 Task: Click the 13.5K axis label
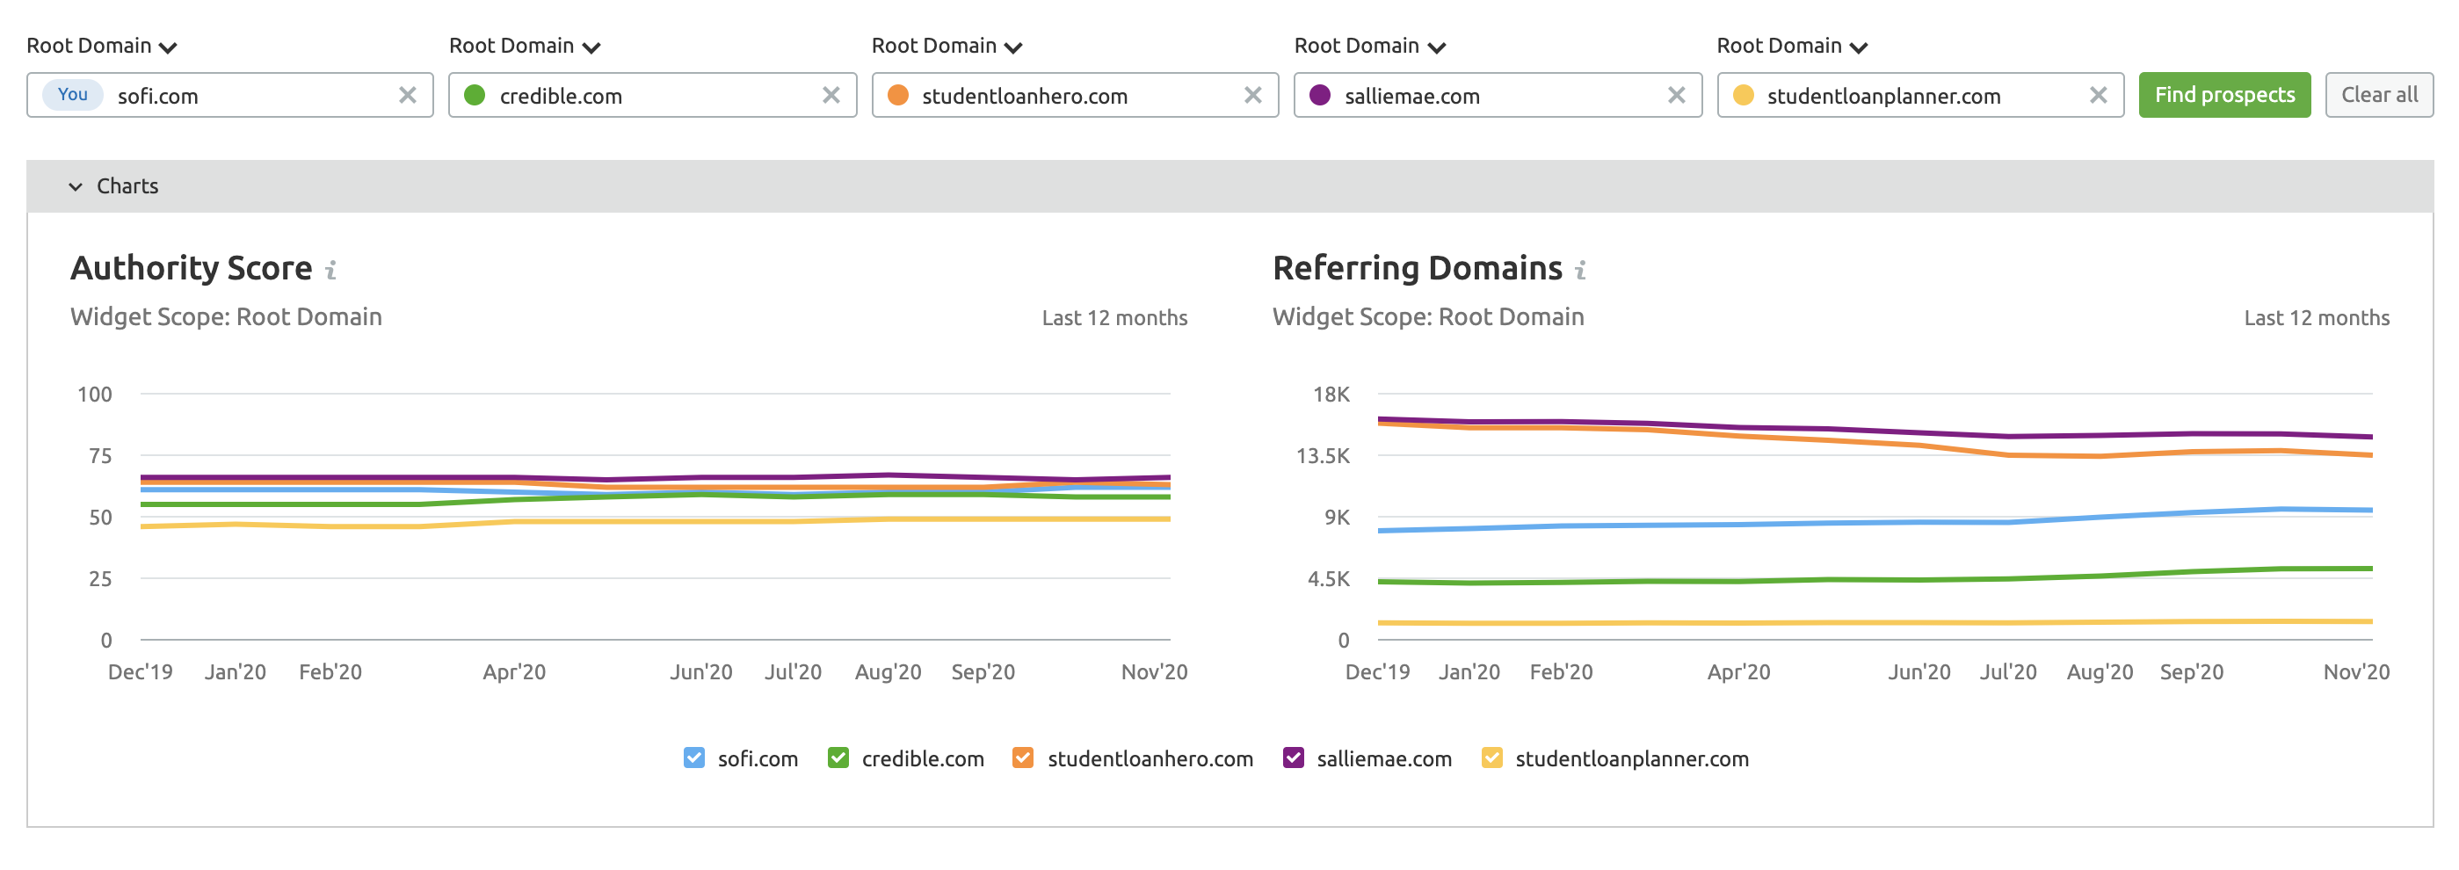coord(1323,456)
